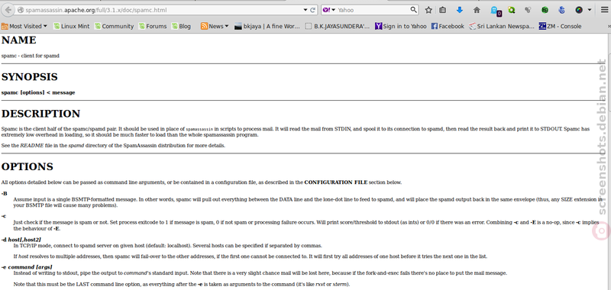Bookmark this page with the star icon

[428, 10]
